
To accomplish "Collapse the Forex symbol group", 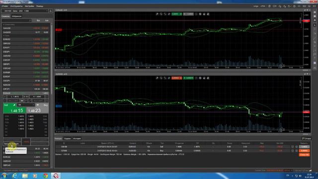I will tap(6, 36).
